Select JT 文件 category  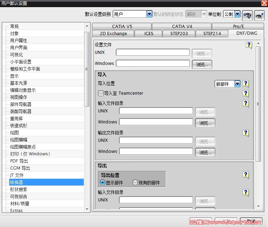[x=17, y=175]
